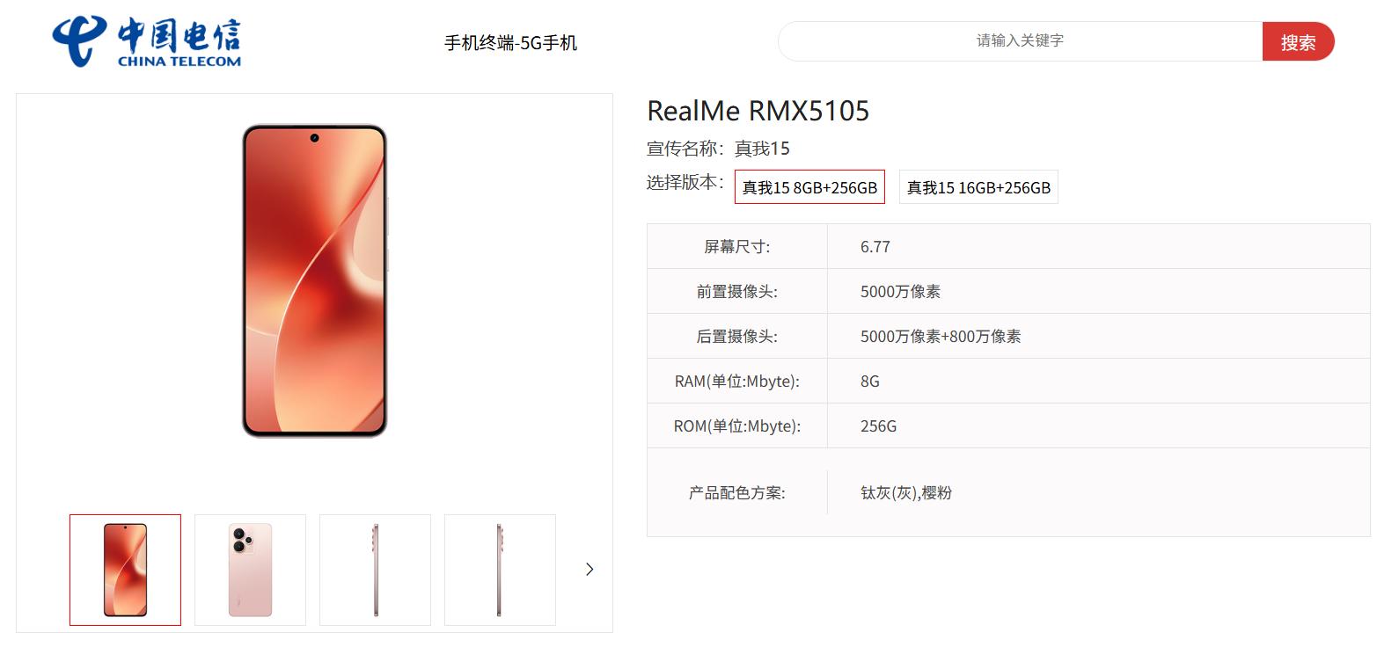Open the 手机终端-5G手机 category link
The height and width of the screenshot is (647, 1399).
coord(510,43)
